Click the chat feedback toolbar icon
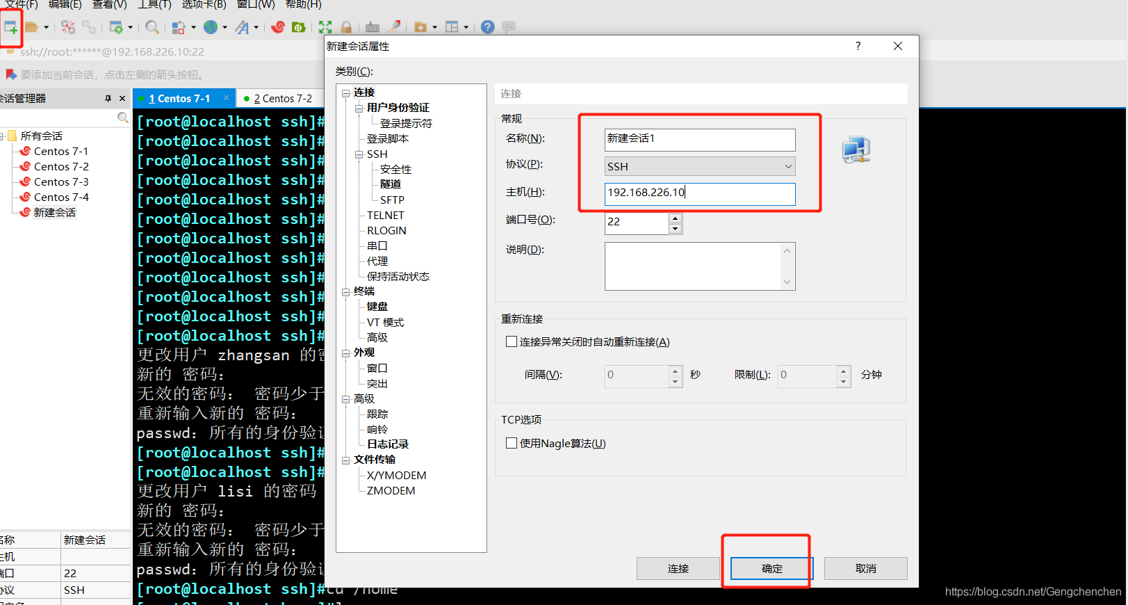1128x605 pixels. [509, 27]
